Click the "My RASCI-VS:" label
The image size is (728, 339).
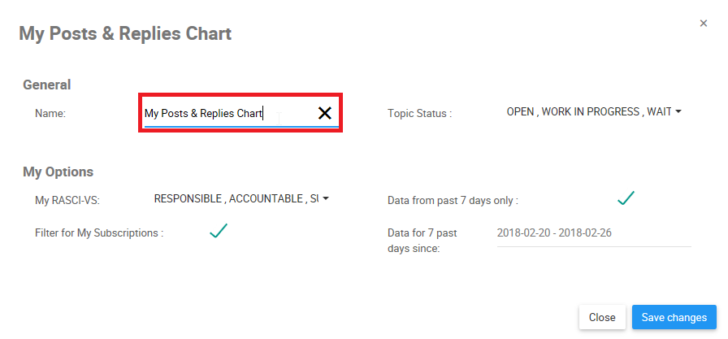point(67,200)
